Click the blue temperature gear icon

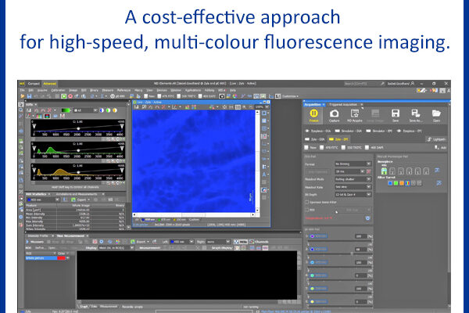click(x=367, y=218)
